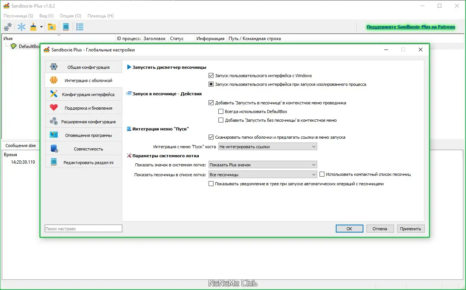
Task: Click the column chooser chevron above Имя header
Action: 59,35
